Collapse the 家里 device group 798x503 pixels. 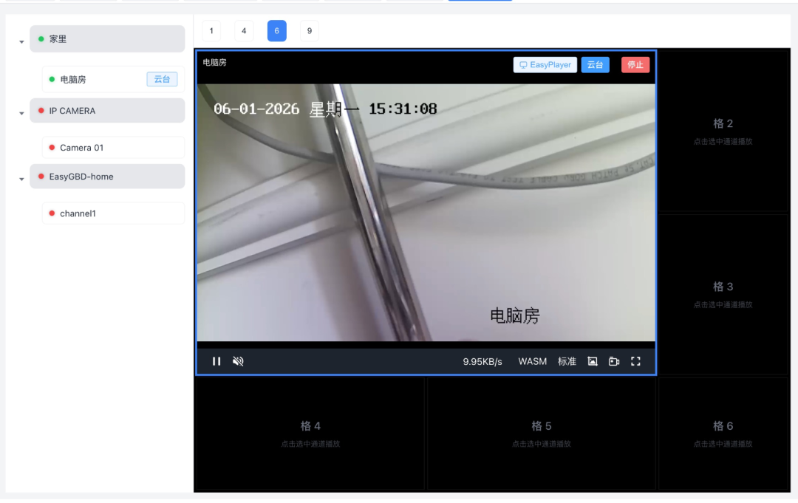(x=21, y=41)
